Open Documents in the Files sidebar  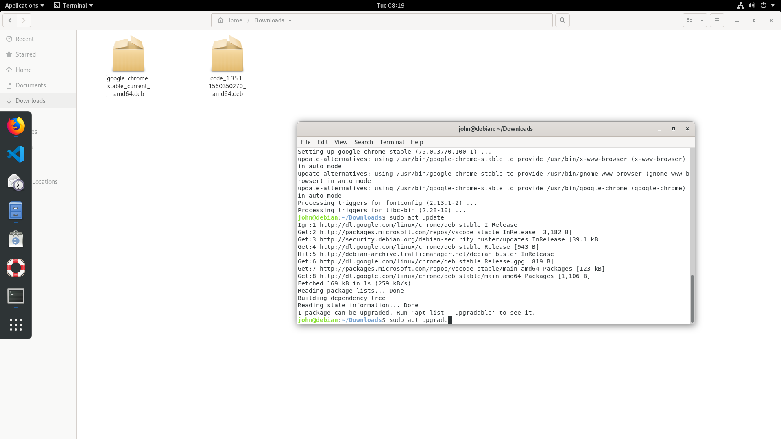point(38,85)
